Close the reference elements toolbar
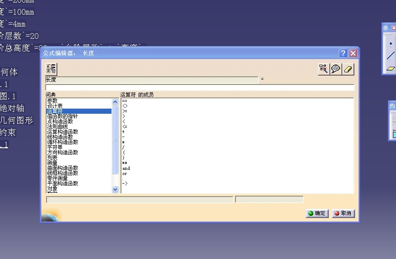Image resolution: width=396 pixels, height=259 pixels. tap(394, 28)
